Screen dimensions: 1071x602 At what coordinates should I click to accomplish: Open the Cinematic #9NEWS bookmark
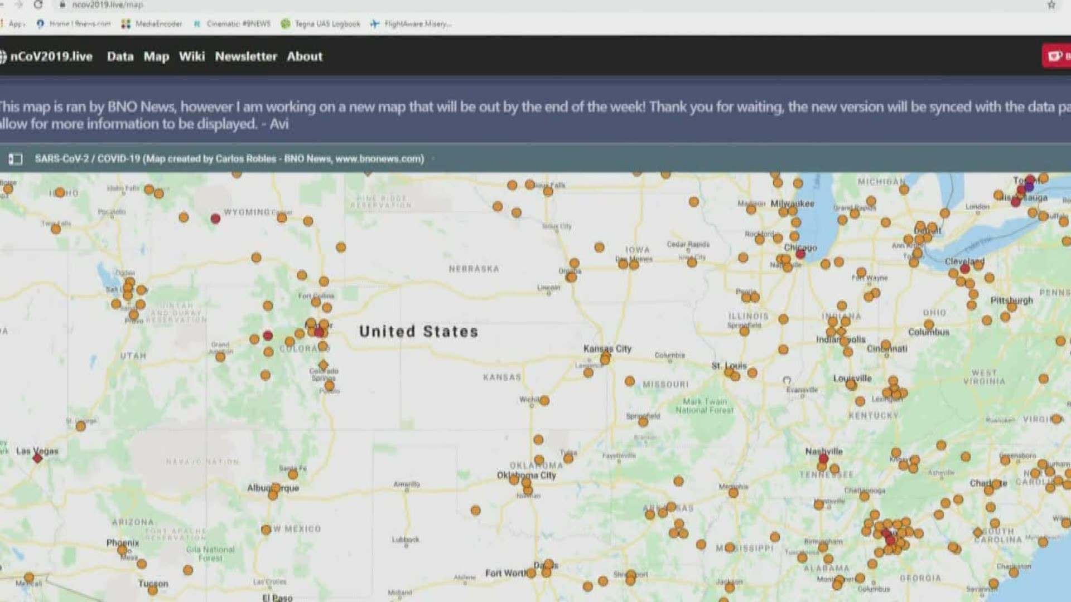pyautogui.click(x=232, y=24)
